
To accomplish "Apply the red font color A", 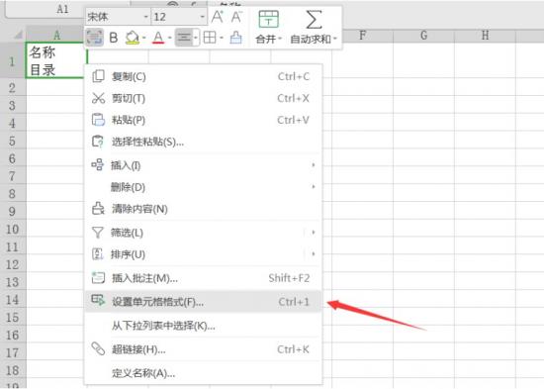I will point(158,38).
